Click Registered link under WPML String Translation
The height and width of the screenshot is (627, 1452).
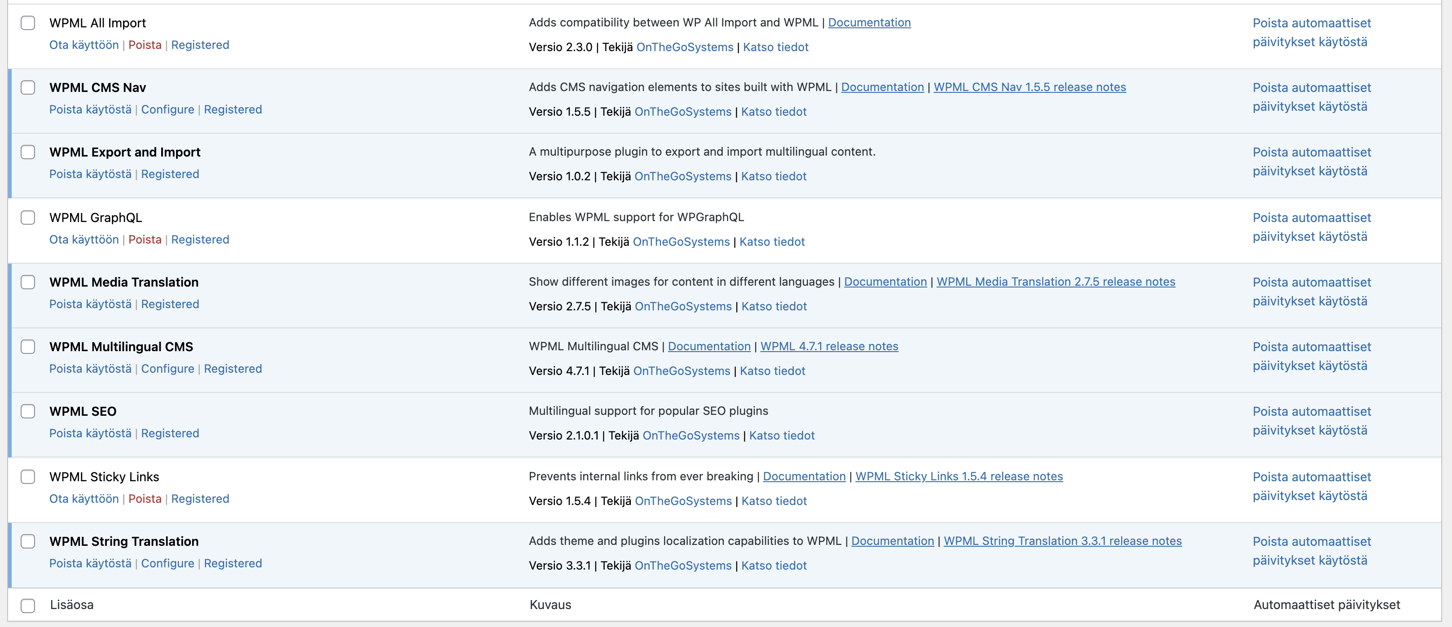click(233, 564)
